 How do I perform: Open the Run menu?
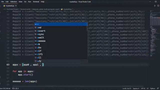pyautogui.click(x=29, y=2)
